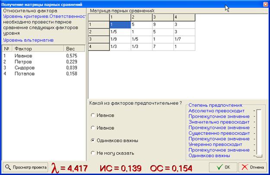Select matrix cell with value 7
Screen dimensions: 270x175
pos(163,47)
